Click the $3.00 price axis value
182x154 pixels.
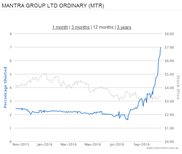169,101
